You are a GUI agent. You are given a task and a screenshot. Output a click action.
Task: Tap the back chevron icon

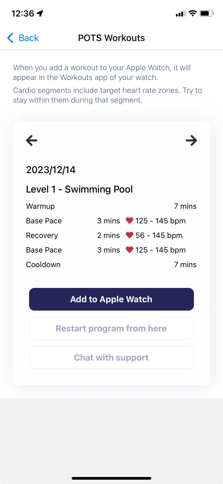point(10,38)
